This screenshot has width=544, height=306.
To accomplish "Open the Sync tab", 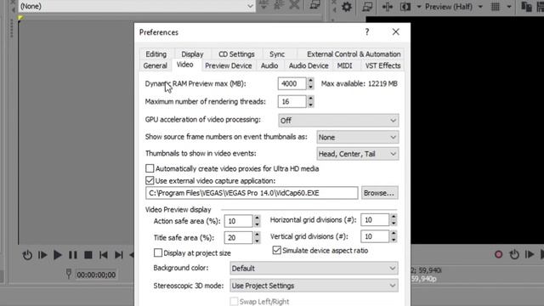I will (x=277, y=54).
